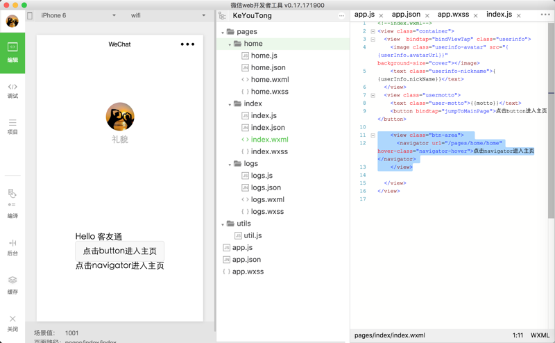This screenshot has width=555, height=343.
Task: Tap the 点击button进入主页 button in simulator
Action: click(x=119, y=251)
